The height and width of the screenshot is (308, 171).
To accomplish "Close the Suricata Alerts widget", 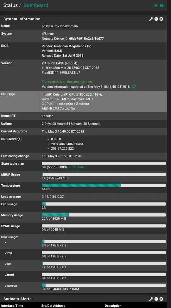I will coord(161,299).
